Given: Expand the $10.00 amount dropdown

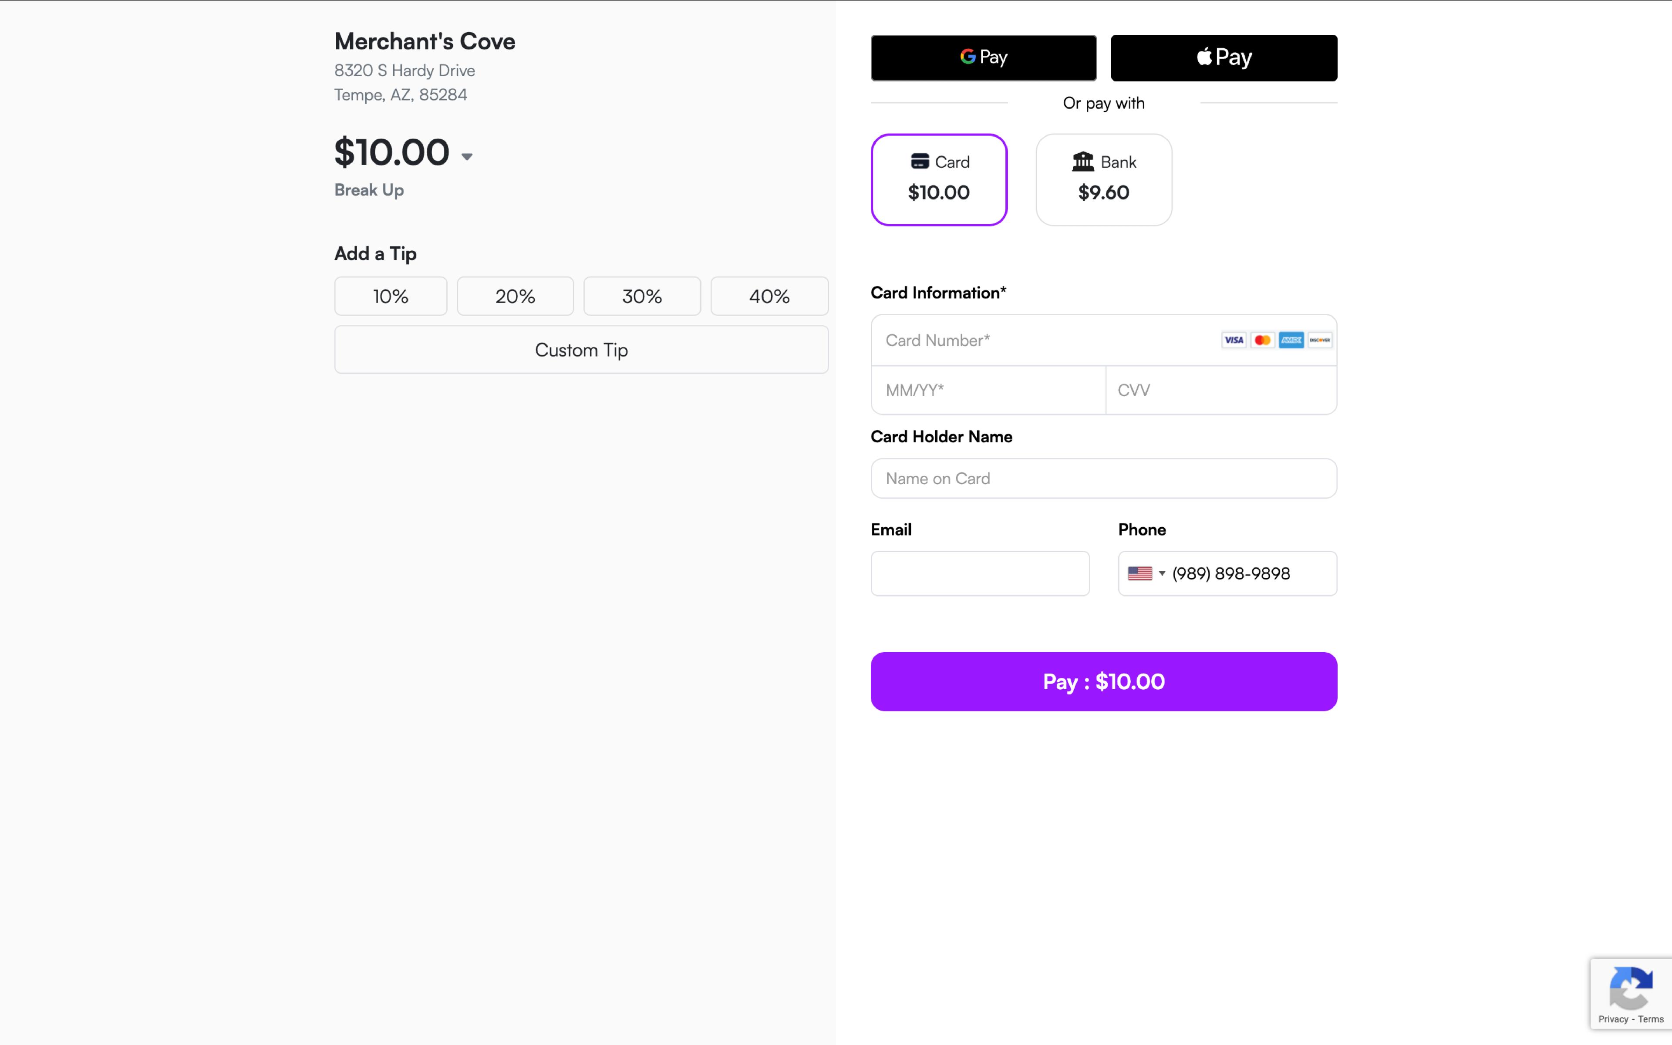Looking at the screenshot, I should [467, 156].
